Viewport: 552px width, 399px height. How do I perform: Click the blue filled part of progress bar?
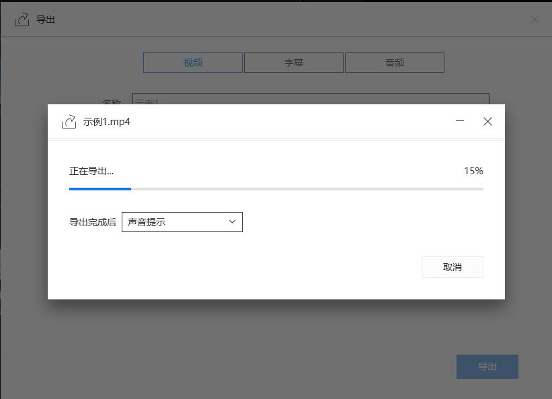pos(100,189)
